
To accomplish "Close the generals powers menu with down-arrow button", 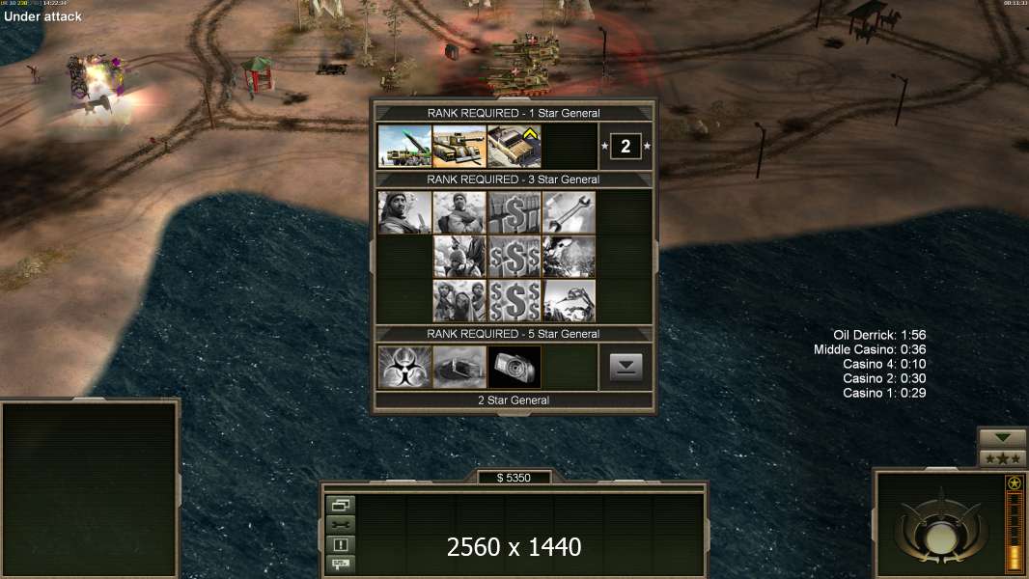I will (626, 368).
